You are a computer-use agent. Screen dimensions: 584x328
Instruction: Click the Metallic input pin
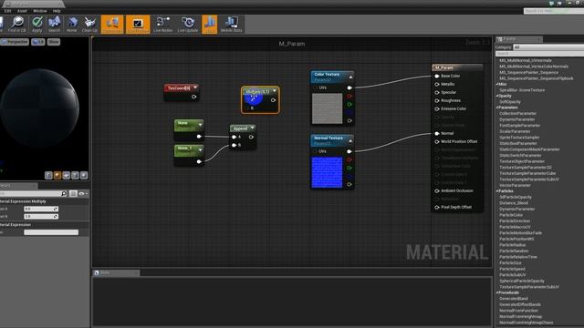click(437, 85)
